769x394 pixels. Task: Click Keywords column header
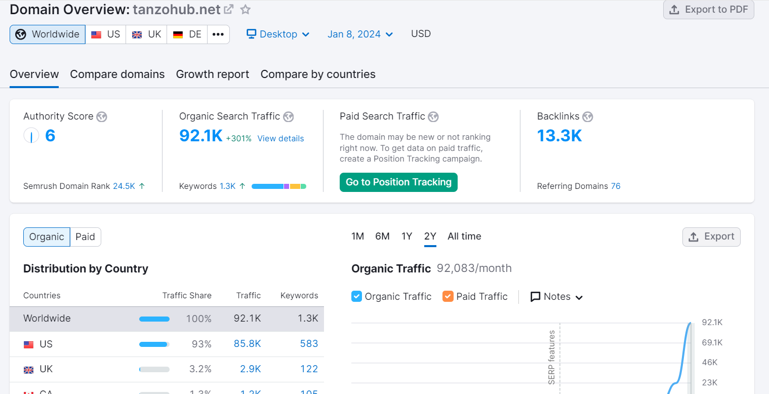[299, 296]
